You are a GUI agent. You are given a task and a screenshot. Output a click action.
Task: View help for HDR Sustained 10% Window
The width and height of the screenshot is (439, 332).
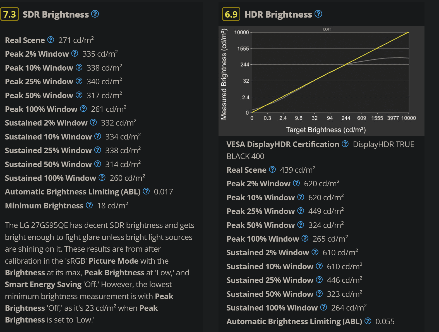tap(319, 266)
